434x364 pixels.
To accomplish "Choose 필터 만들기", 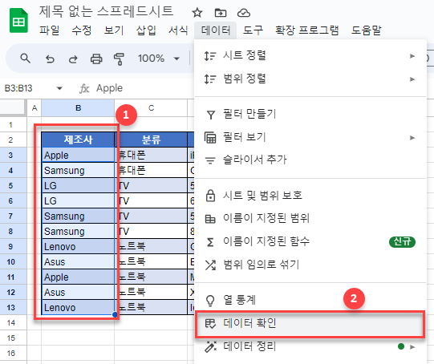I will point(310,114).
